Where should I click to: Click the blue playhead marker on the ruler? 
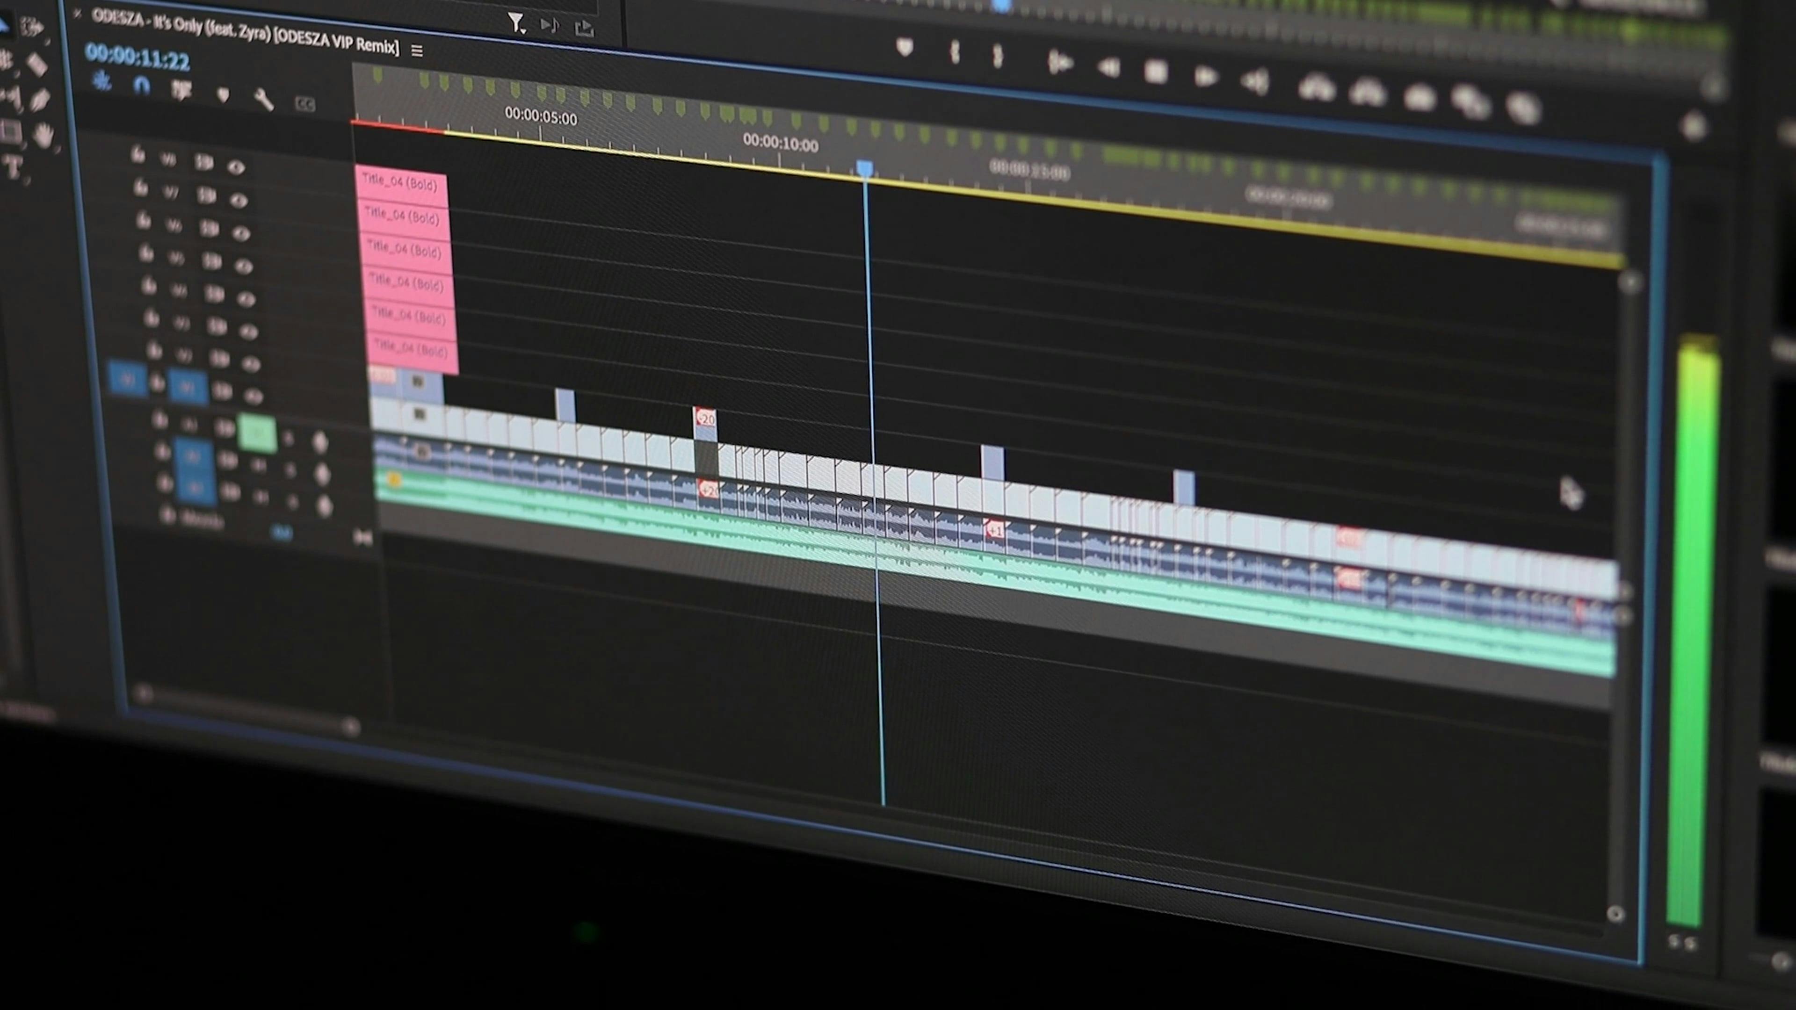click(864, 166)
